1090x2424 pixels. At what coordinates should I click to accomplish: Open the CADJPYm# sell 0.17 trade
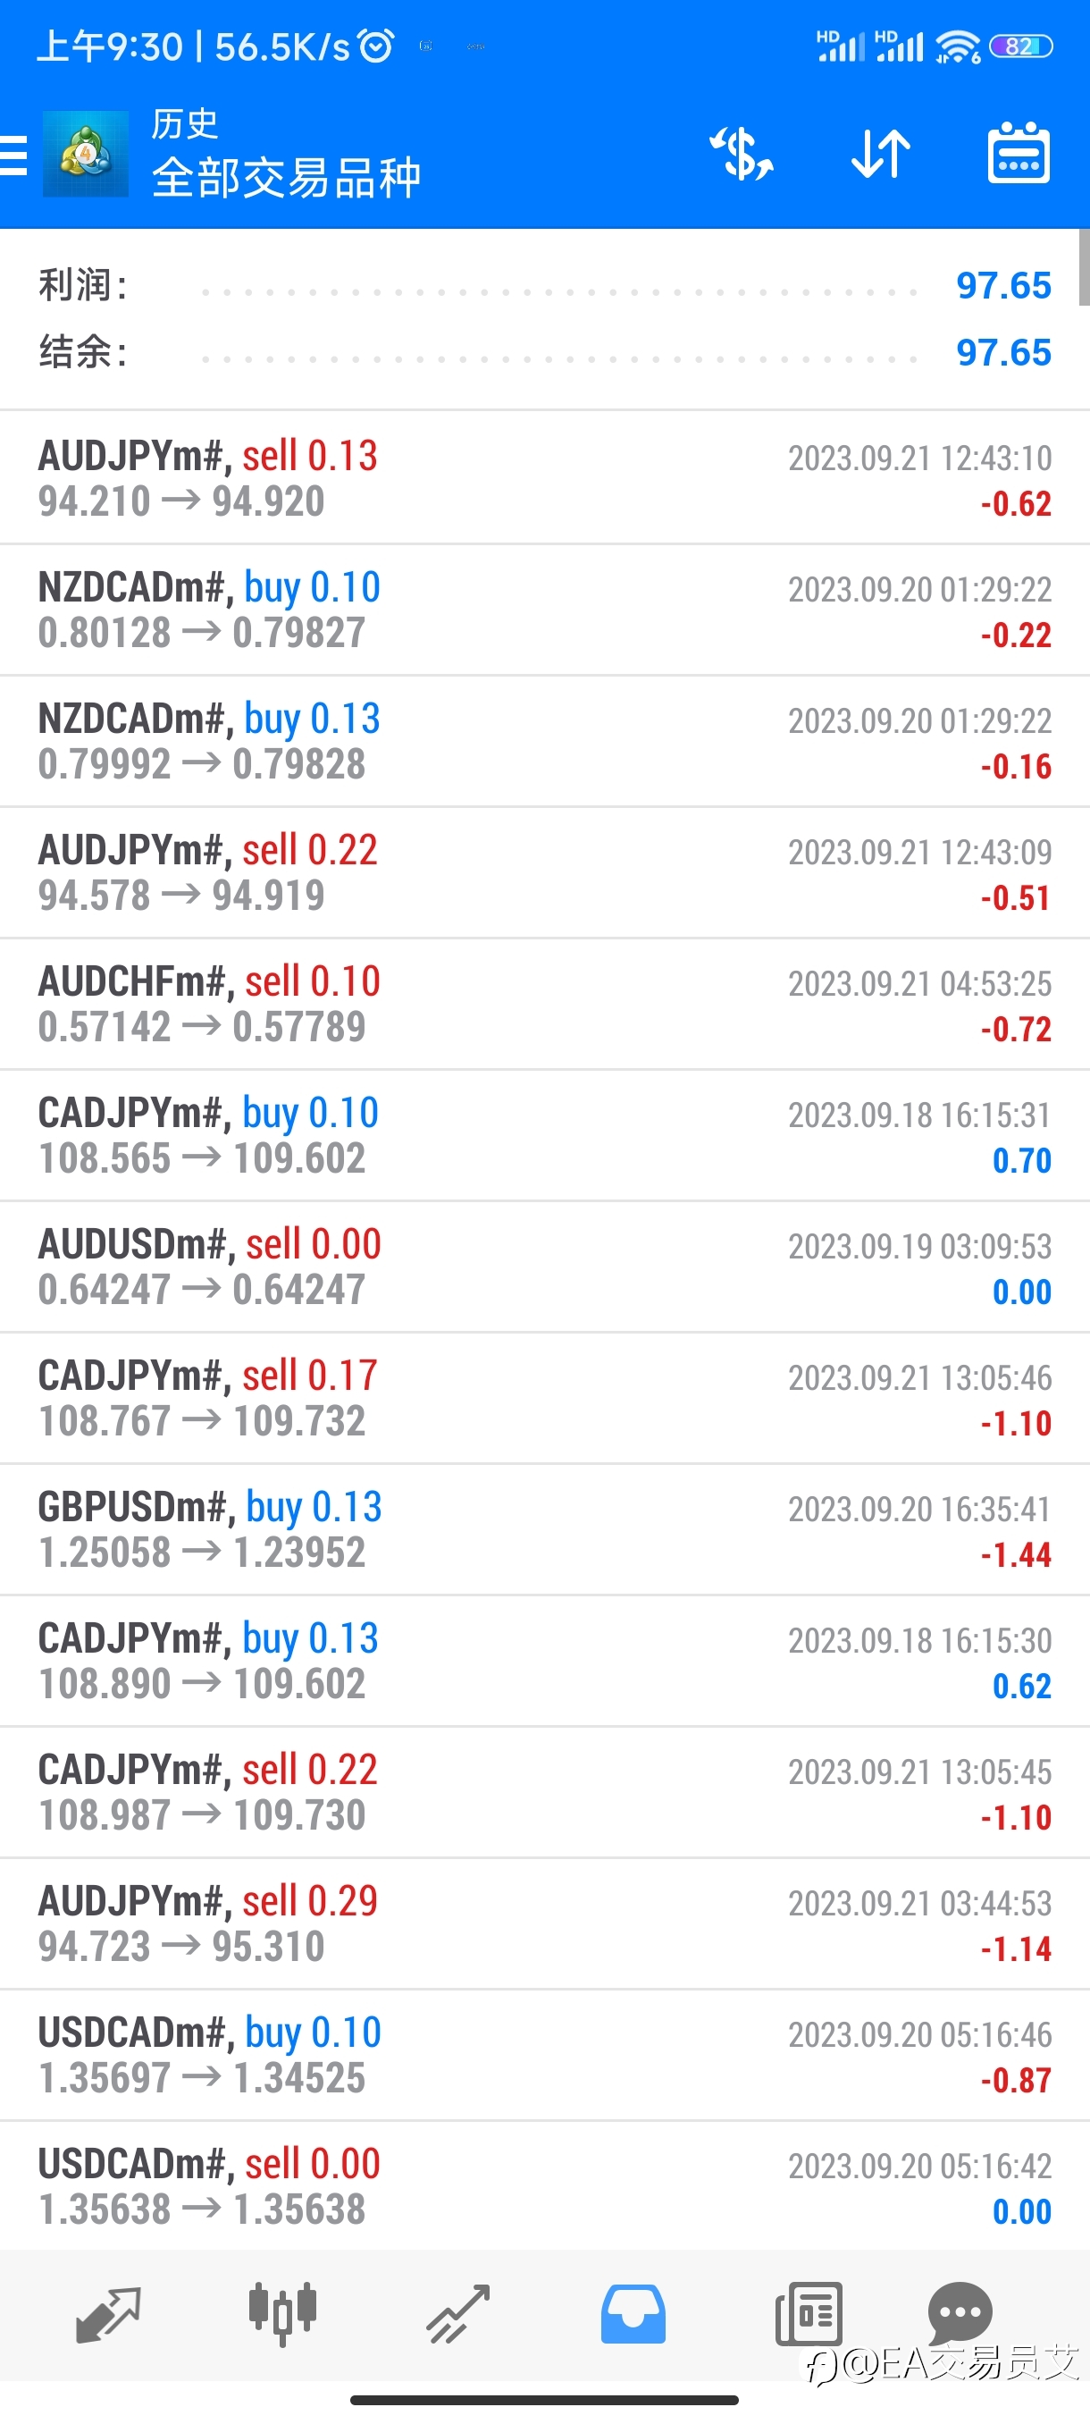(x=544, y=1398)
